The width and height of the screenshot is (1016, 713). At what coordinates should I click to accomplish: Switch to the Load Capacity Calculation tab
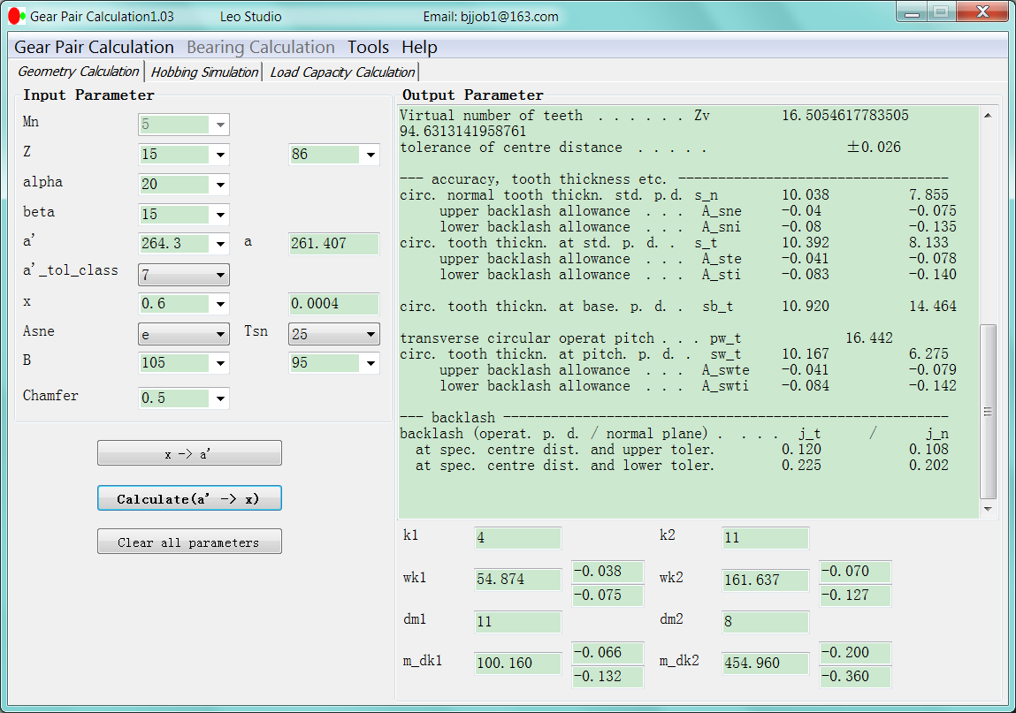point(342,72)
